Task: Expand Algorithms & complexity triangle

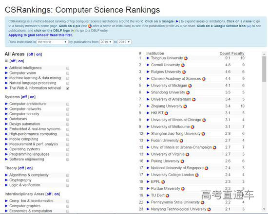Action: (6, 175)
